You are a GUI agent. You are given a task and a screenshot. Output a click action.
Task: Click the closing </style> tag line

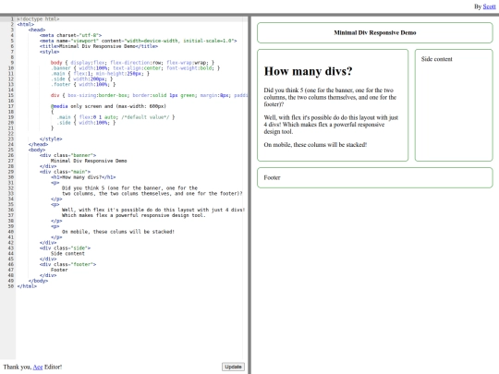(51, 139)
